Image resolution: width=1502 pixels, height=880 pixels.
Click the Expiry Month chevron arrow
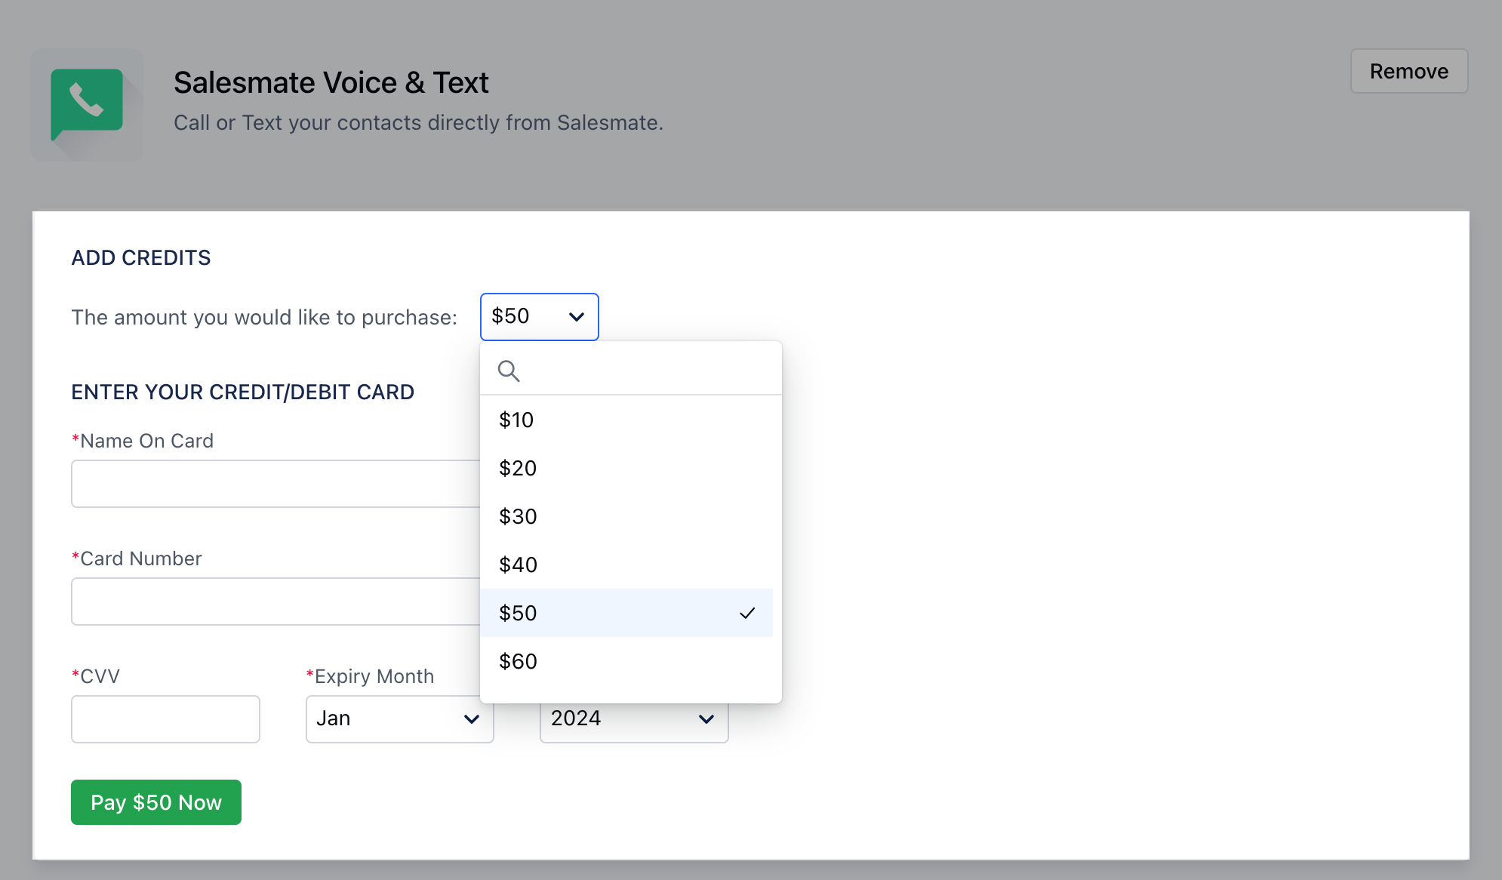[x=472, y=719]
